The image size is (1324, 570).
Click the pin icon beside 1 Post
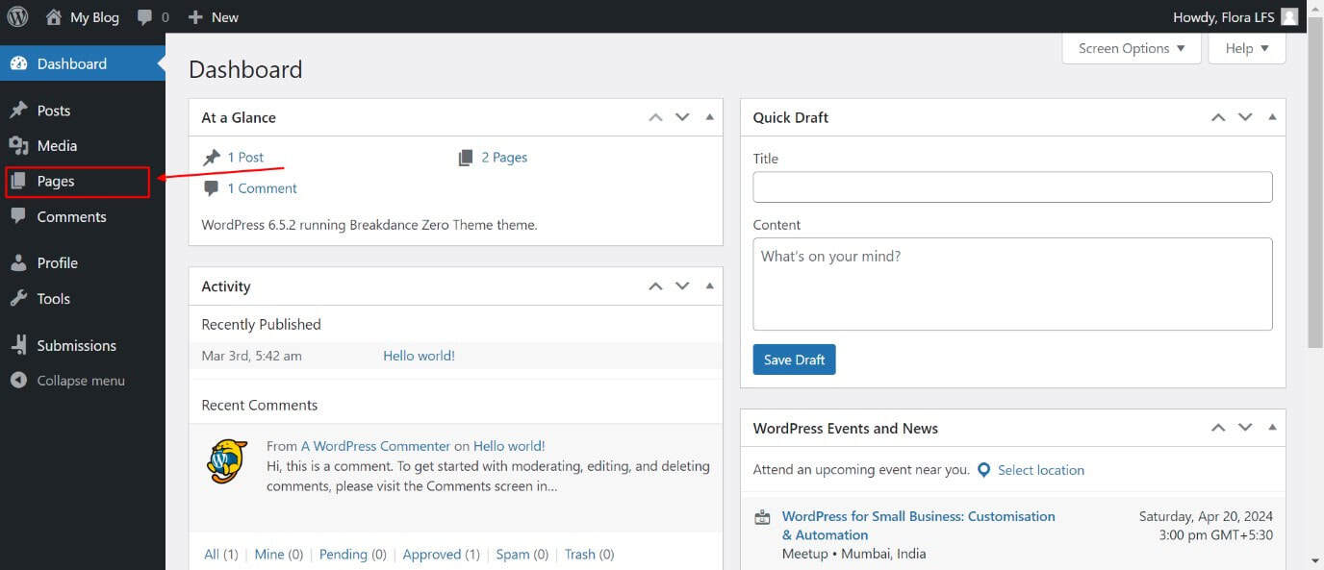coord(212,157)
